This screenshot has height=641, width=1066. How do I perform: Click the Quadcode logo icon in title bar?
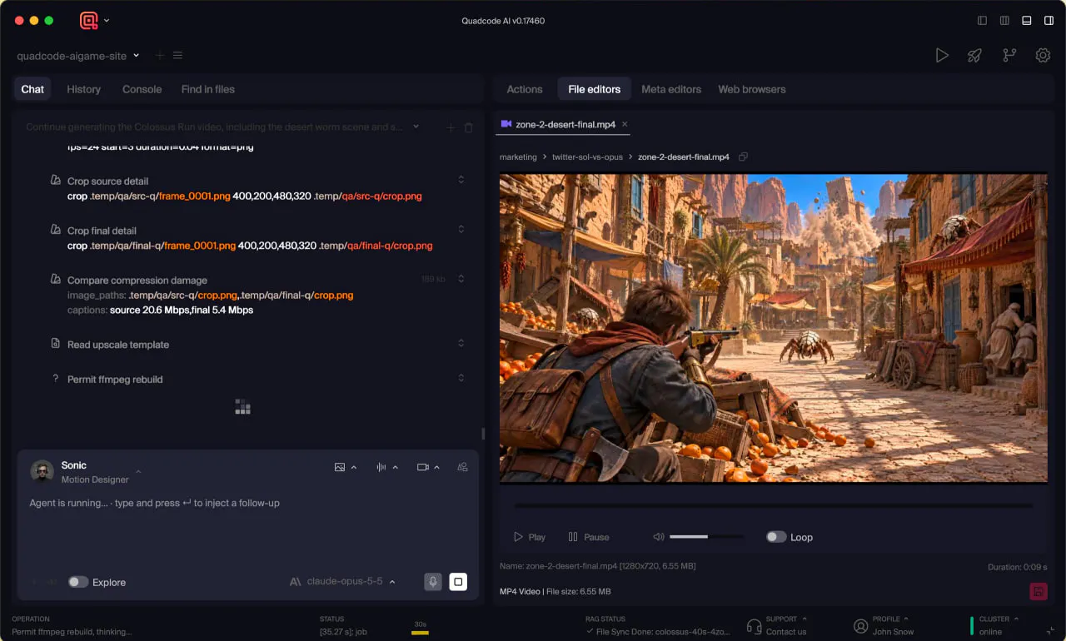point(89,21)
